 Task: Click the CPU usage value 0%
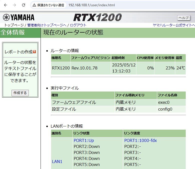pos(151,68)
